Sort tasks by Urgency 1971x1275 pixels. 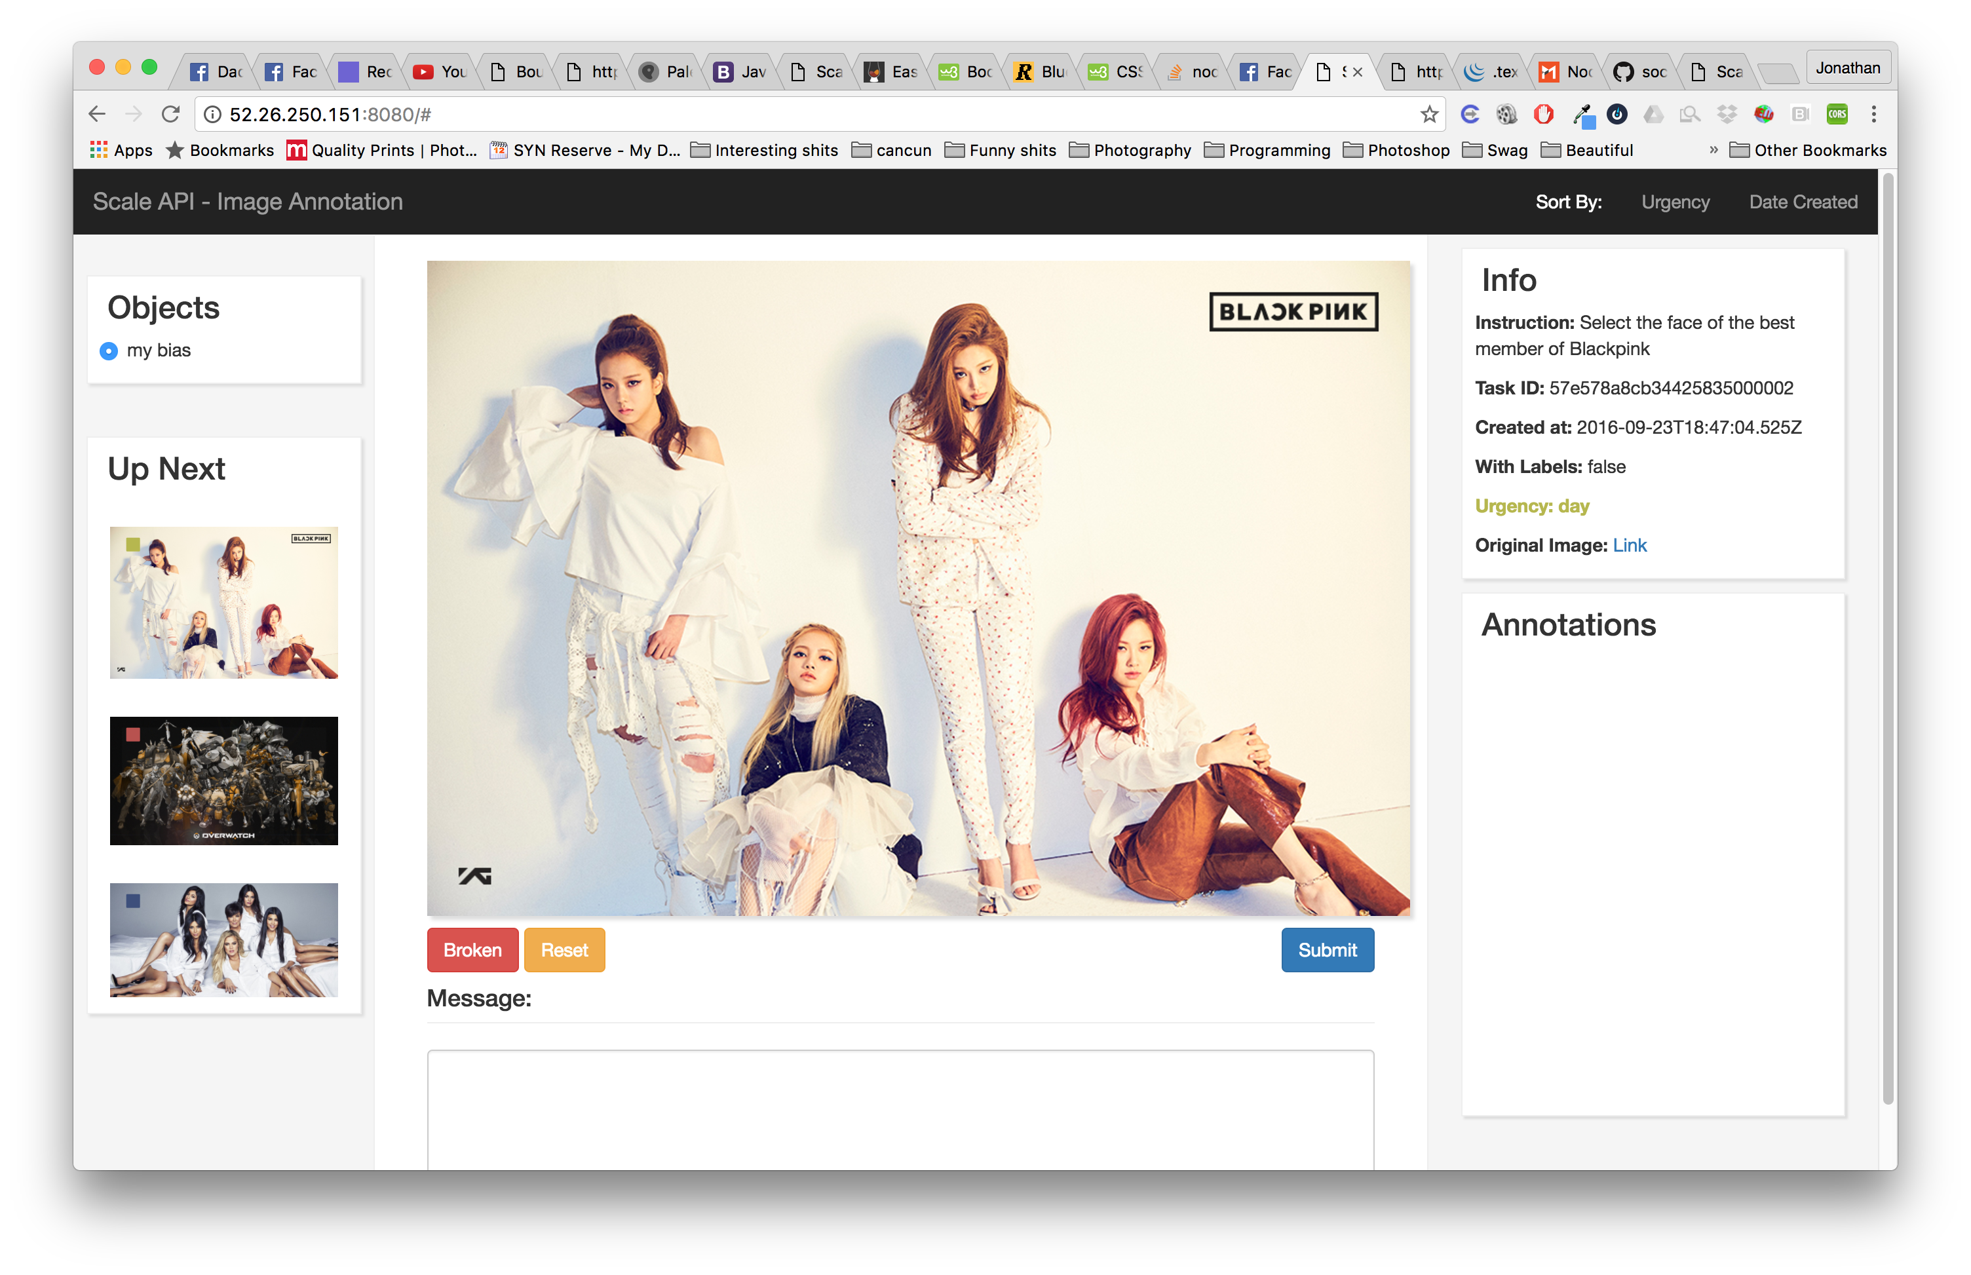pyautogui.click(x=1675, y=202)
